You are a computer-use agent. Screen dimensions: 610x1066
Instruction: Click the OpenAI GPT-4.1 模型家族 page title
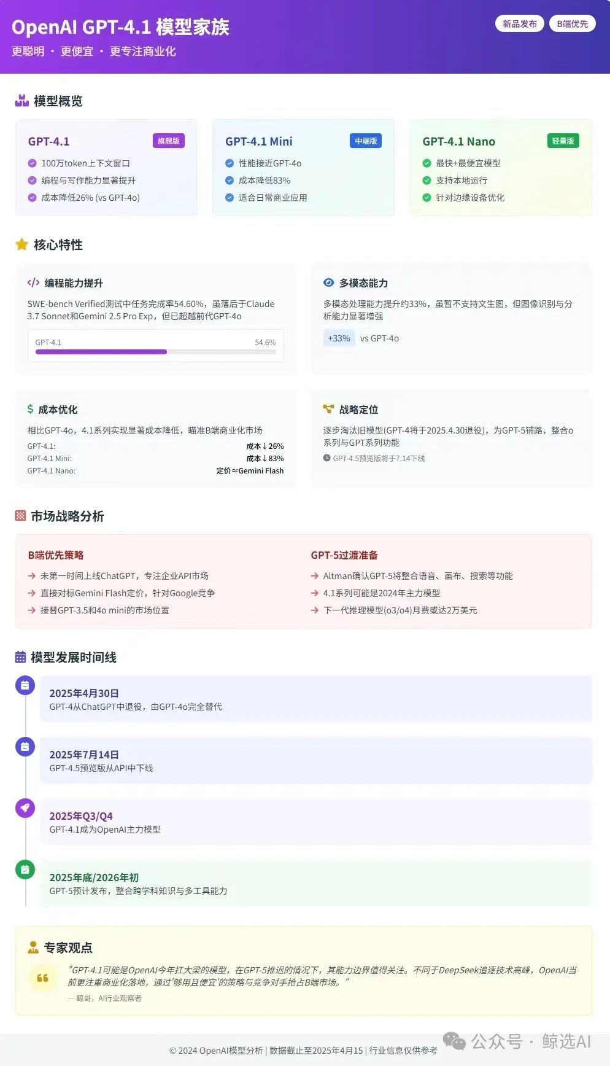(120, 27)
